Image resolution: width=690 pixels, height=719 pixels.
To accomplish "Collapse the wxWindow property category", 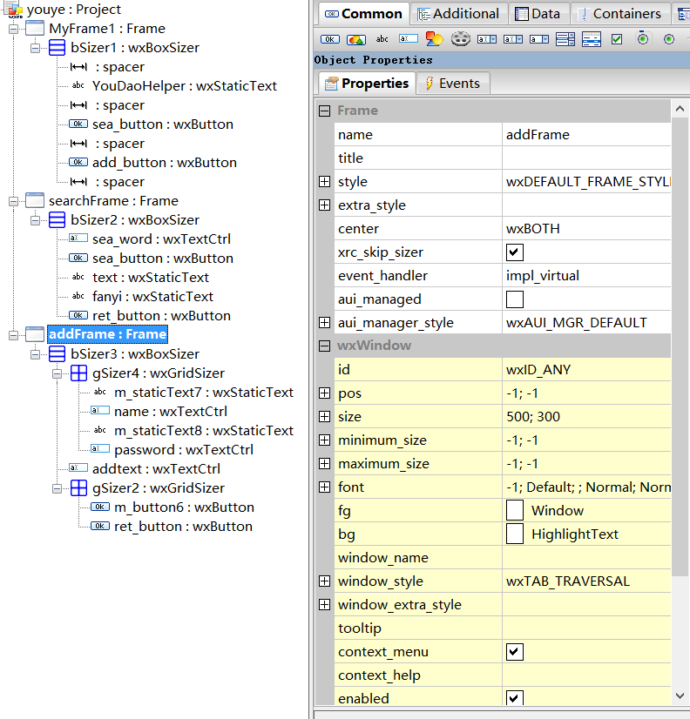I will coord(325,346).
